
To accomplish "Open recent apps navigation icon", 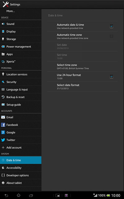I will (x=31, y=196).
